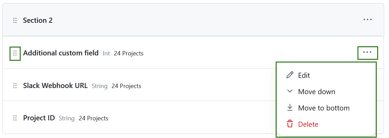Click String type label beside Project ID
Image resolution: width=389 pixels, height=138 pixels.
click(67, 118)
